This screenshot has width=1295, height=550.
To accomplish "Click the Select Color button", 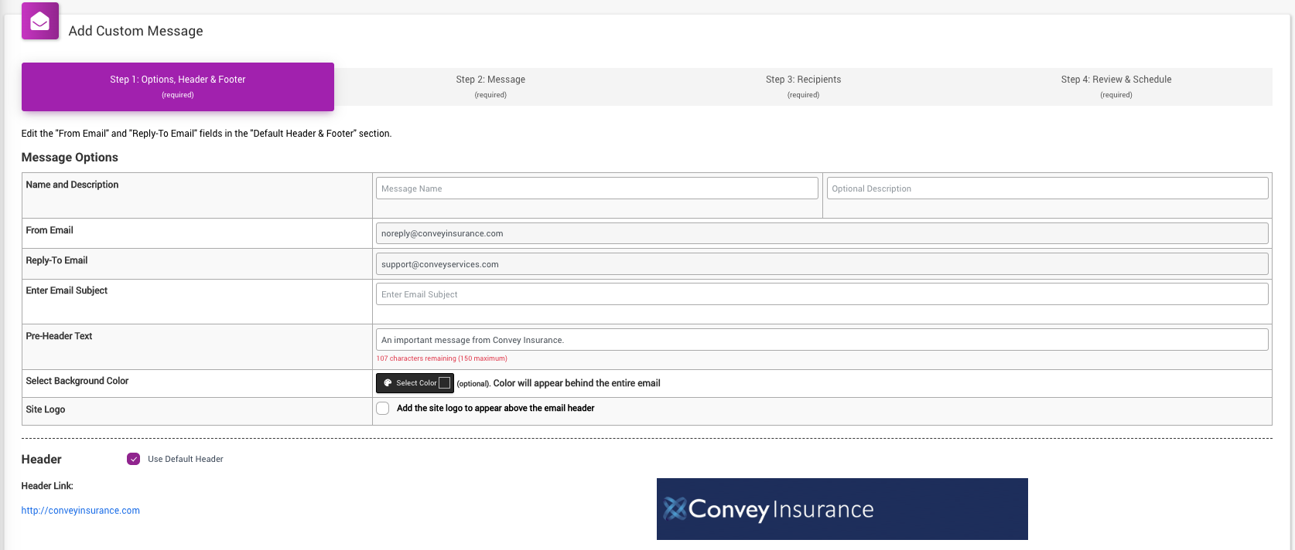I will (x=415, y=383).
